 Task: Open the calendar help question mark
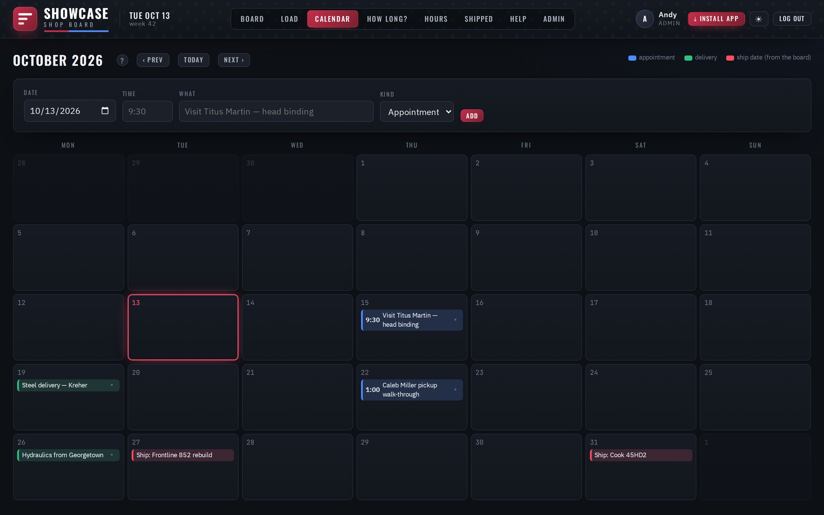click(122, 60)
